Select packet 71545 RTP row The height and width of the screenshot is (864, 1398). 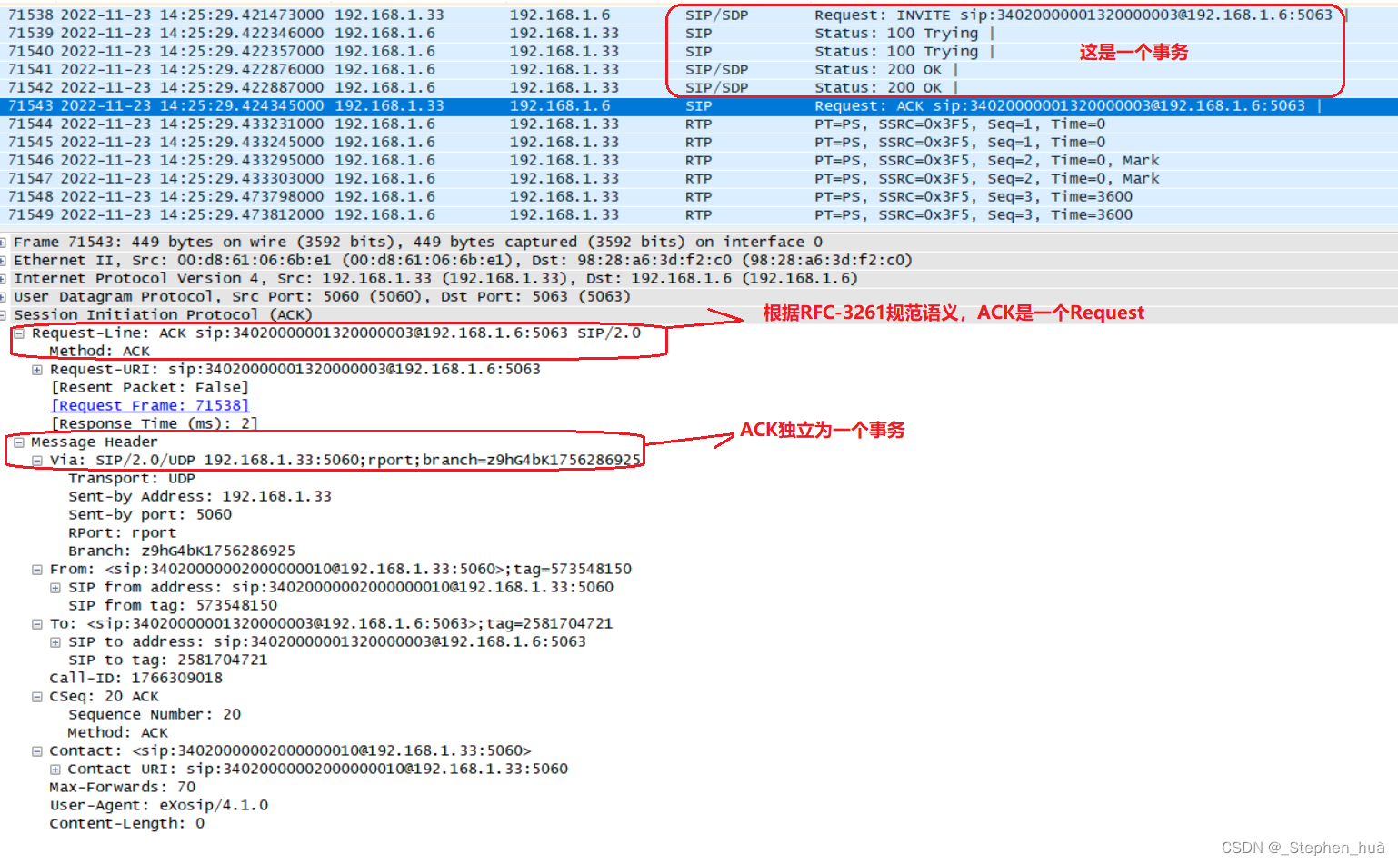coord(699,143)
